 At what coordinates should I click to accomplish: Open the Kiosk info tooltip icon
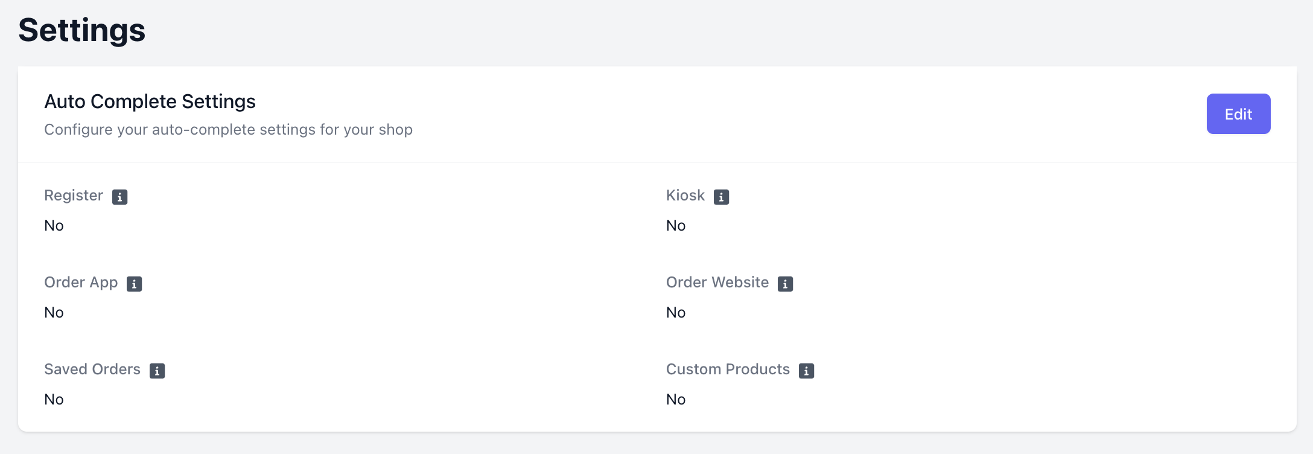(x=721, y=197)
